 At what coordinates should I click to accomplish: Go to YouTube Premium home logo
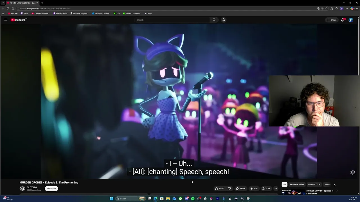pyautogui.click(x=18, y=20)
